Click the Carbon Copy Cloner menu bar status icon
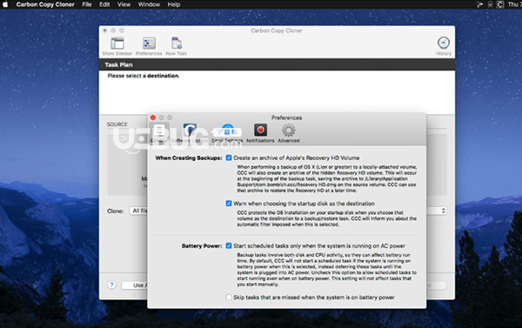The height and width of the screenshot is (328, 522). coord(500,4)
